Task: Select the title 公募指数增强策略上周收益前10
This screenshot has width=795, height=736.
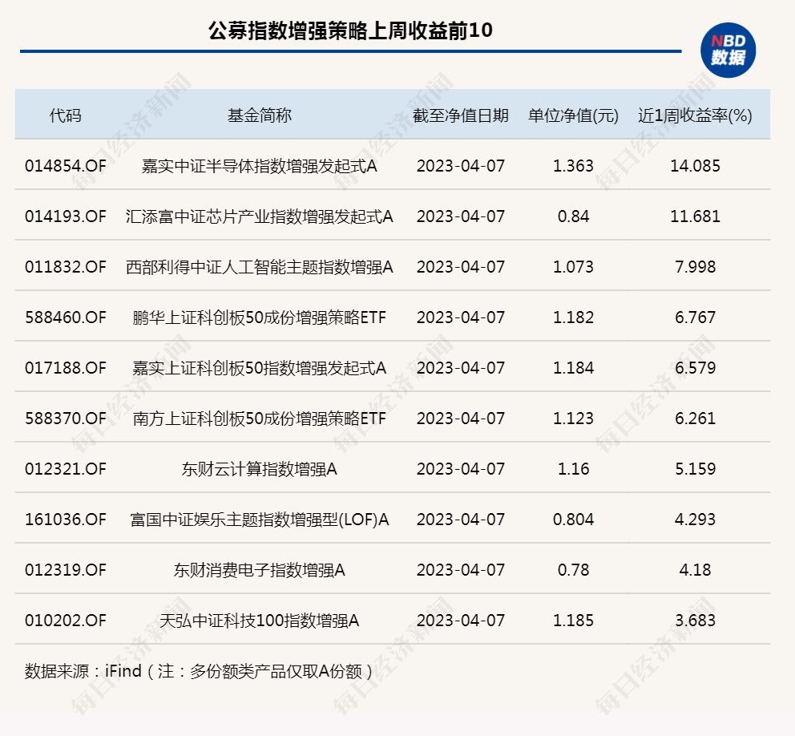Action: (x=350, y=30)
